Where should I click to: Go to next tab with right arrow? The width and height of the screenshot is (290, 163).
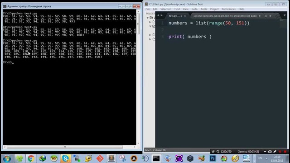[161, 15]
